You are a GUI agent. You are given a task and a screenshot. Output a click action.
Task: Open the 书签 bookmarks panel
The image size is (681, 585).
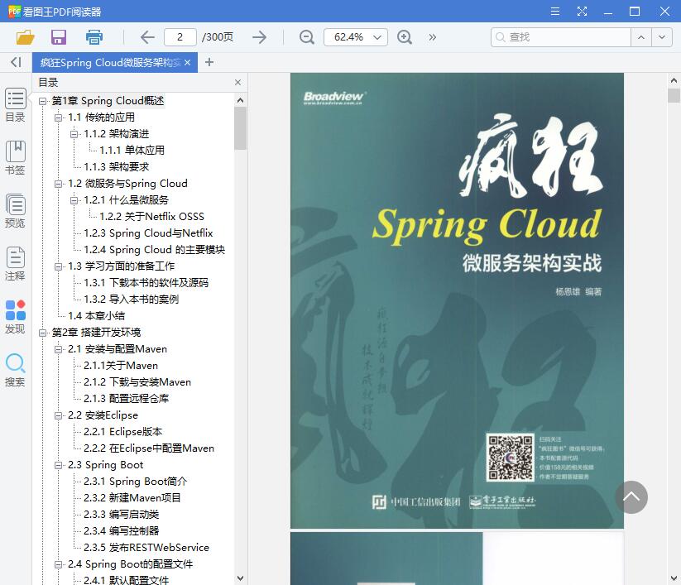[15, 158]
